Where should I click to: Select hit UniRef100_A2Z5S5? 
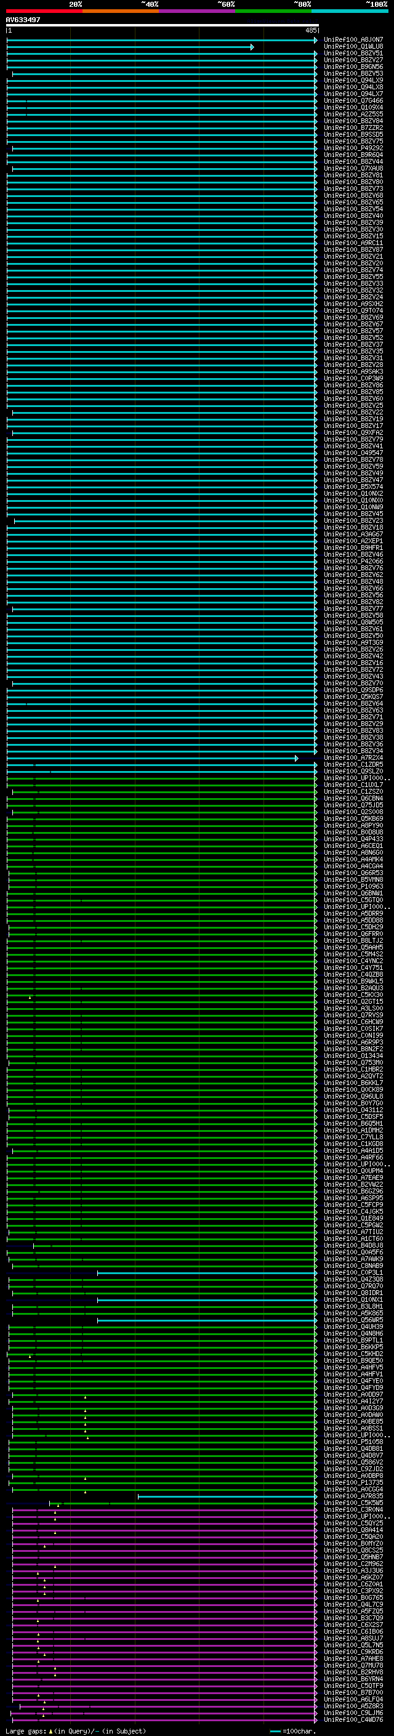pos(353,114)
